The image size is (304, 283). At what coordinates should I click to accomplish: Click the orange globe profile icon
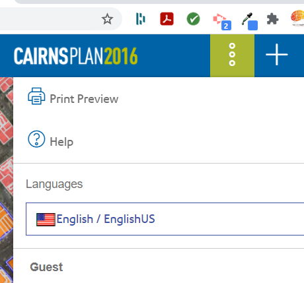point(297,18)
